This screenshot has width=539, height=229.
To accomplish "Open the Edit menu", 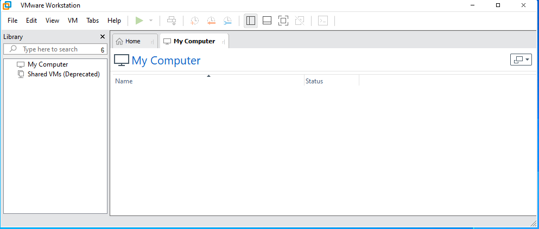I will pos(31,21).
